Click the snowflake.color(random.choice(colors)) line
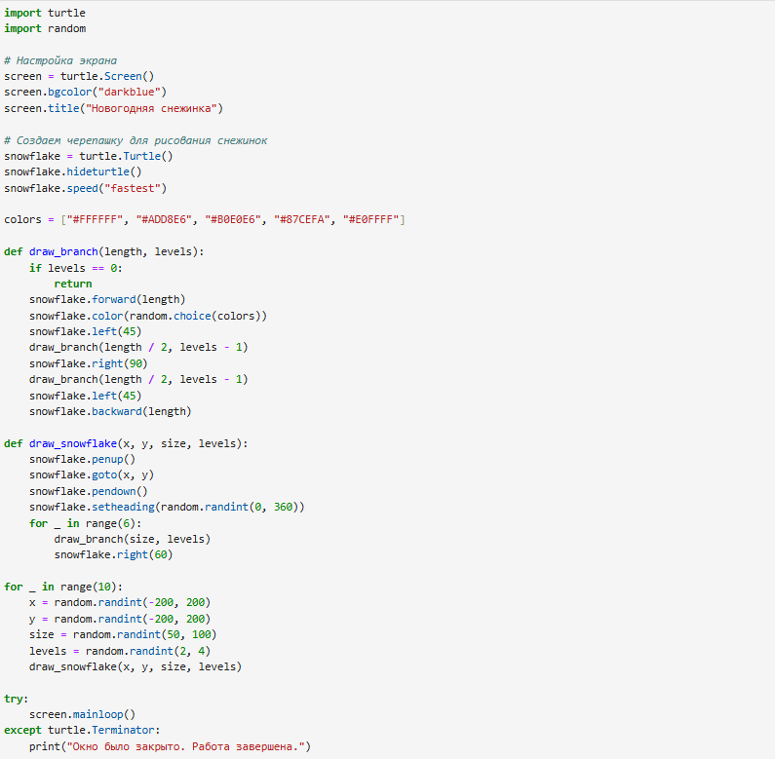The height and width of the screenshot is (759, 775). click(x=148, y=317)
